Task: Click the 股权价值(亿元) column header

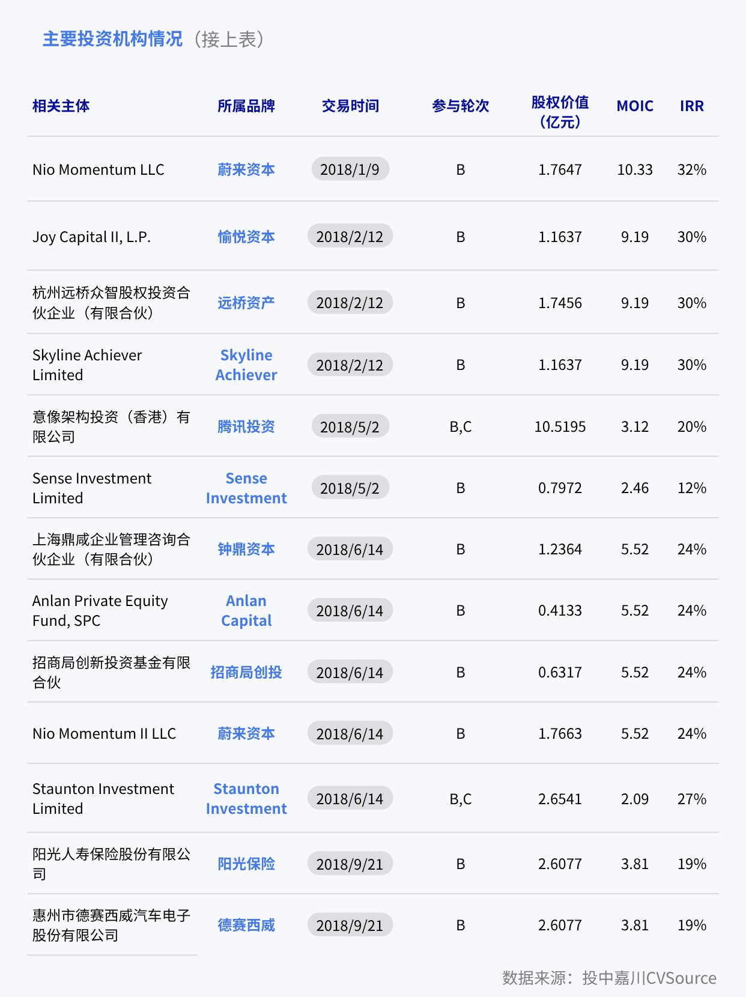Action: (560, 112)
